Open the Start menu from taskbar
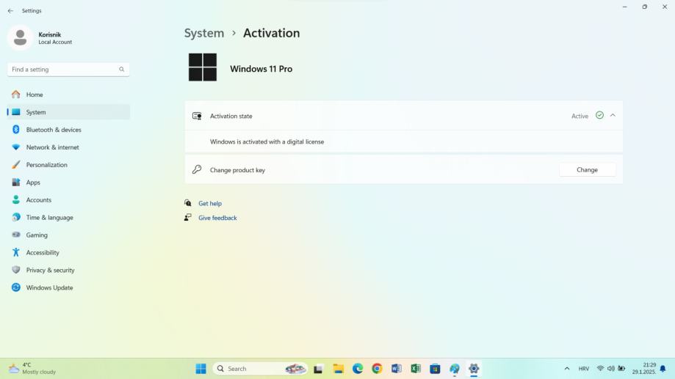The height and width of the screenshot is (379, 675). coord(201,369)
